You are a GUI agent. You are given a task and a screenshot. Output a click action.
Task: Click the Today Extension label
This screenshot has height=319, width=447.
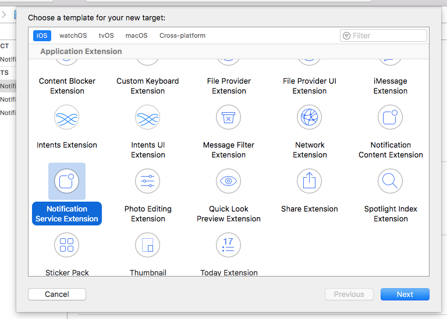pyautogui.click(x=229, y=273)
